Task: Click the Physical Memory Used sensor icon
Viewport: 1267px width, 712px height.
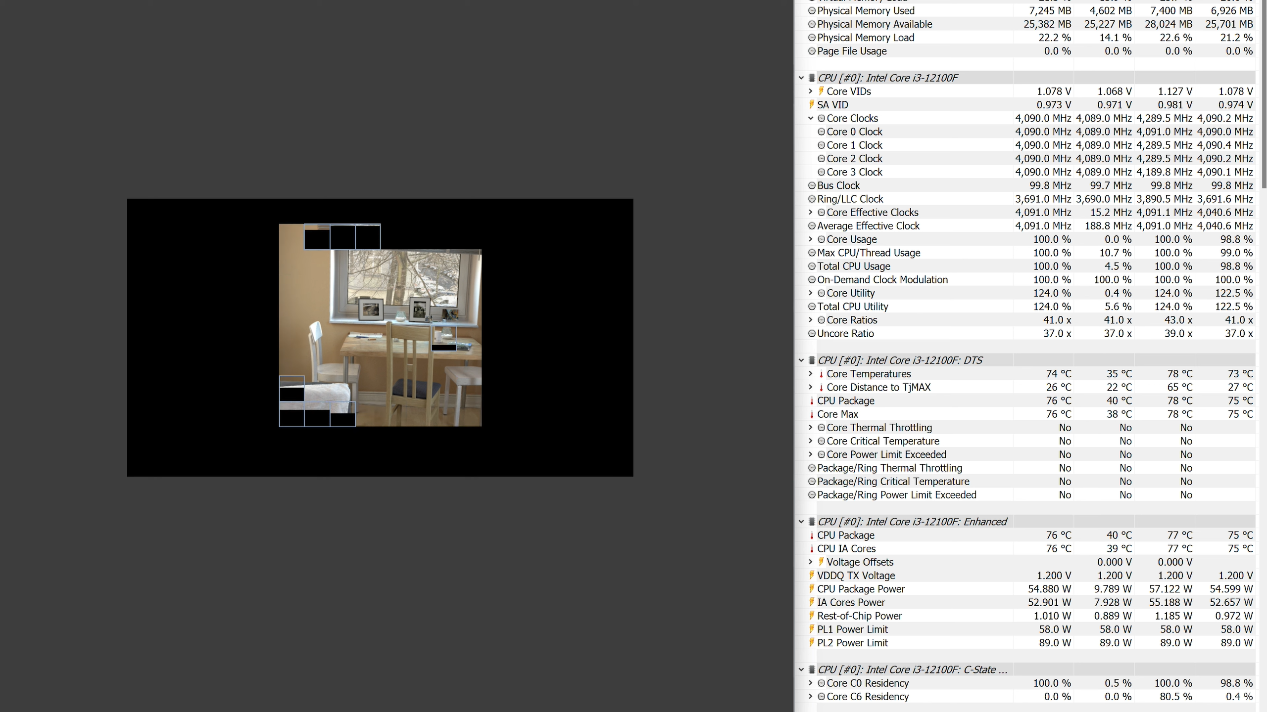Action: [812, 10]
